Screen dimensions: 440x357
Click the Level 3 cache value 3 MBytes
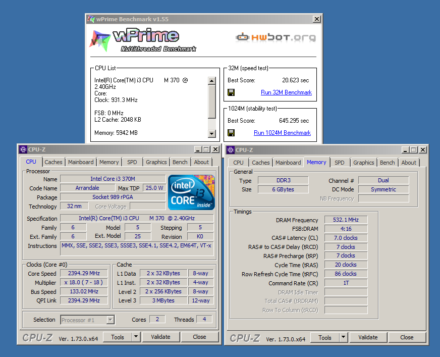pyautogui.click(x=163, y=300)
